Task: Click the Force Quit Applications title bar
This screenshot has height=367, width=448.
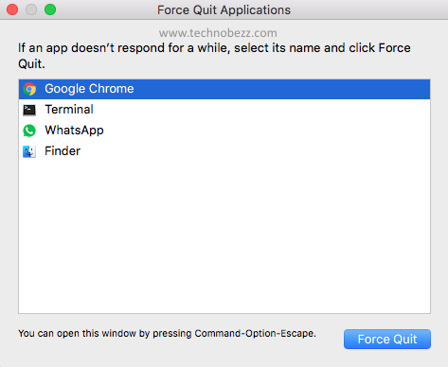Action: click(x=224, y=9)
